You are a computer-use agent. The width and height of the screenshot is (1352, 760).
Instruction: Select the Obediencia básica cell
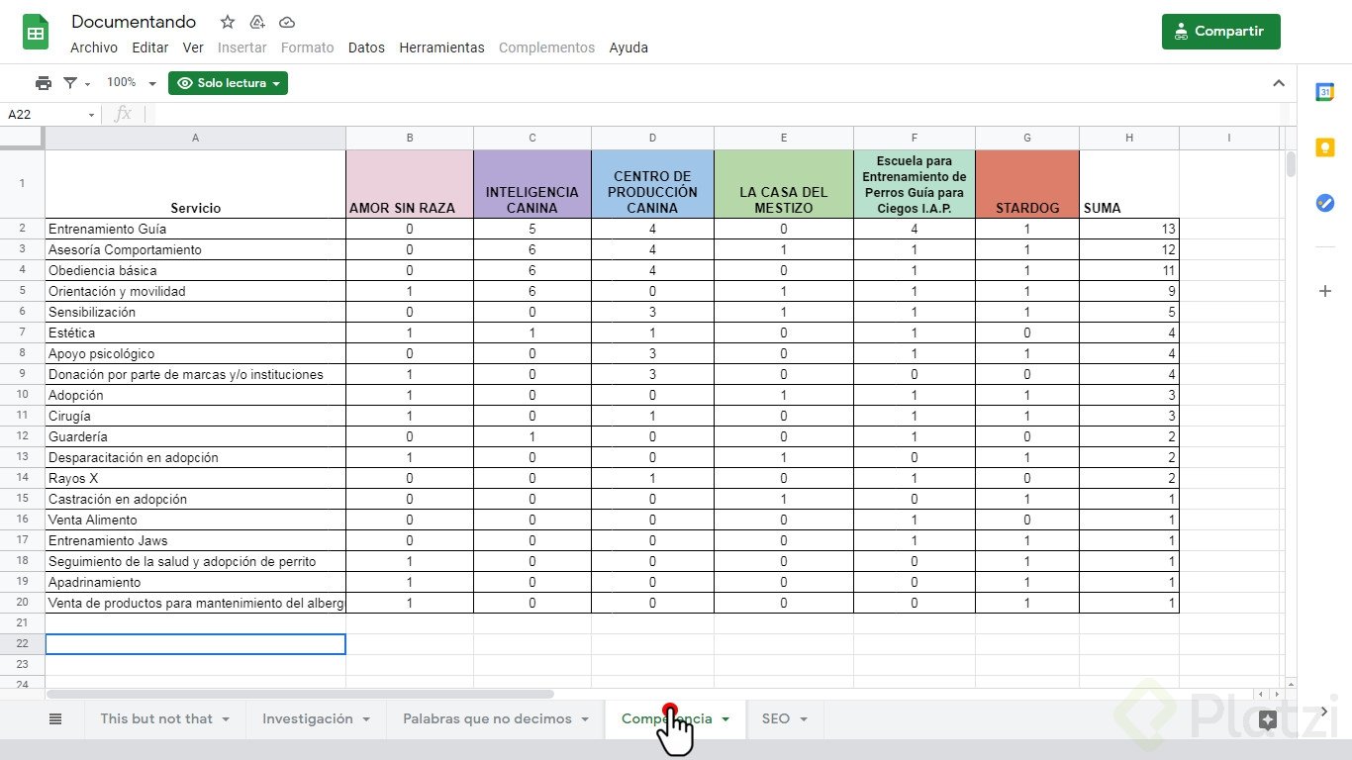195,270
